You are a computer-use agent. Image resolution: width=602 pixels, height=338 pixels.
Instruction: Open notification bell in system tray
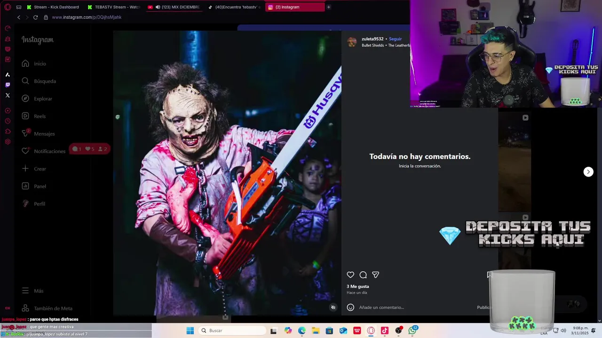click(x=594, y=330)
